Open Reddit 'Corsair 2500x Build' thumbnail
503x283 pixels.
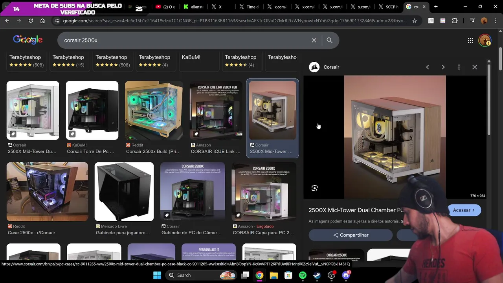tap(154, 110)
